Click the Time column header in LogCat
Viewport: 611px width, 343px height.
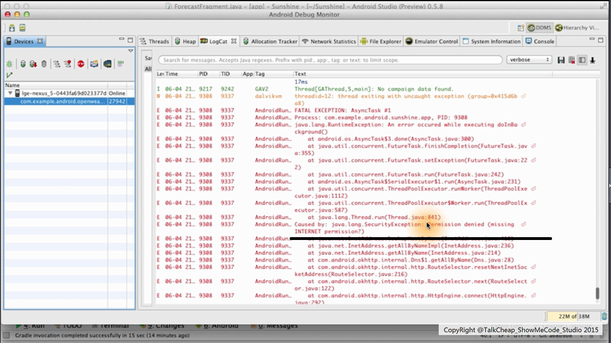(180, 74)
